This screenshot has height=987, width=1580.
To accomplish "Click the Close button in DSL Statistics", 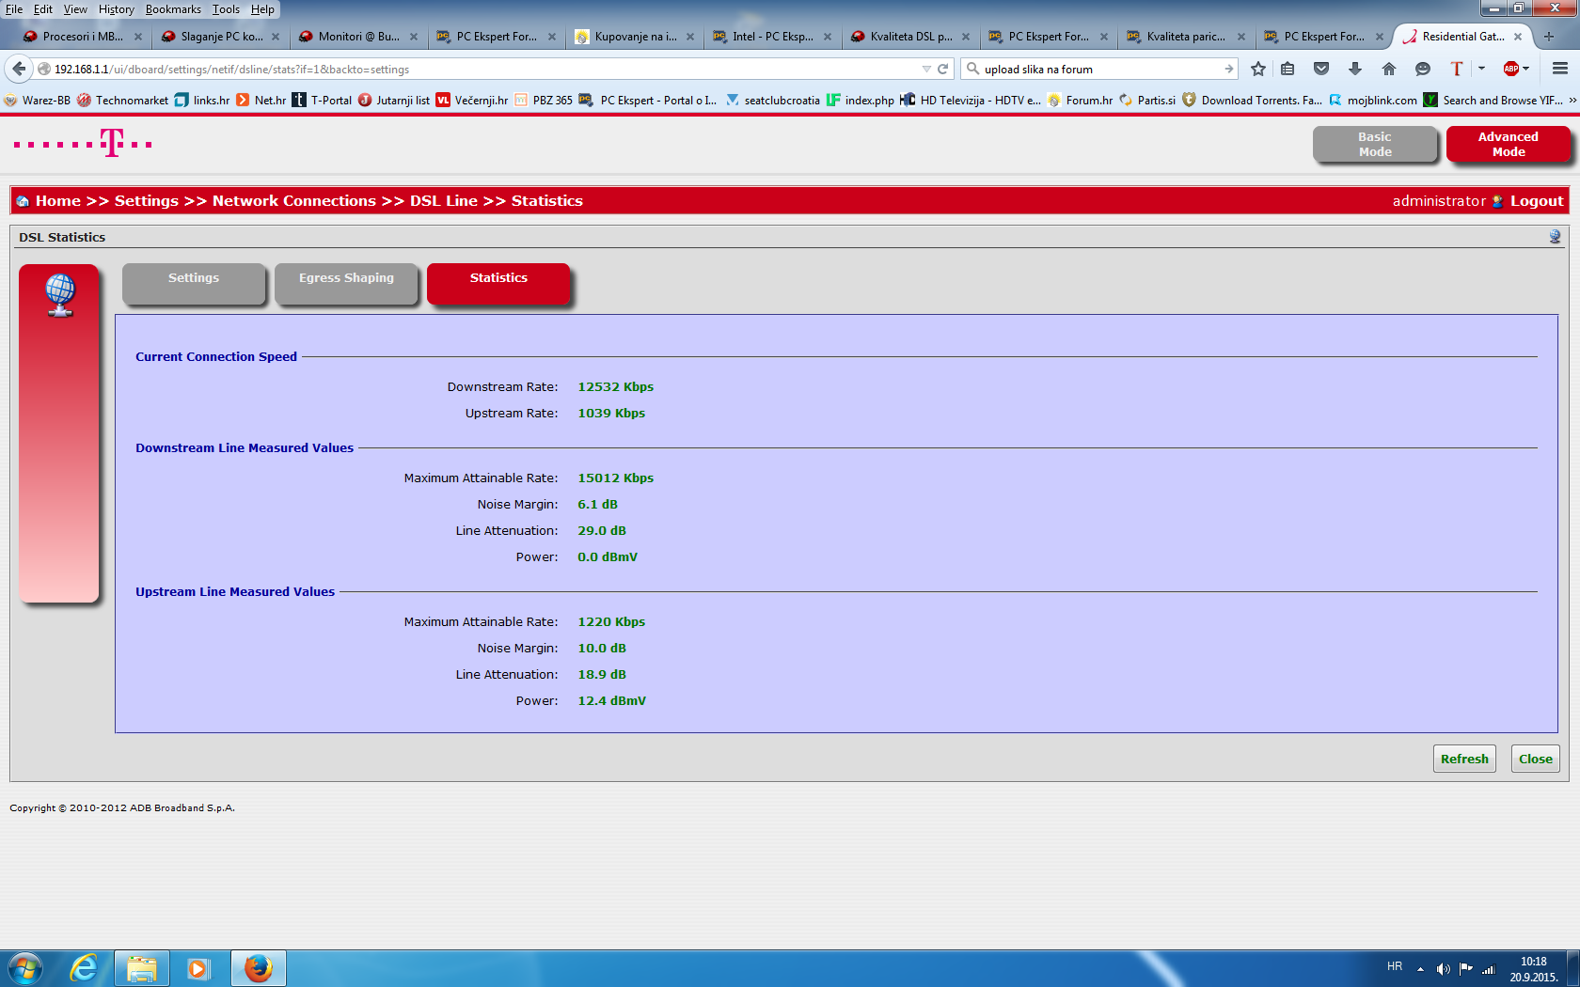I will 1536,759.
